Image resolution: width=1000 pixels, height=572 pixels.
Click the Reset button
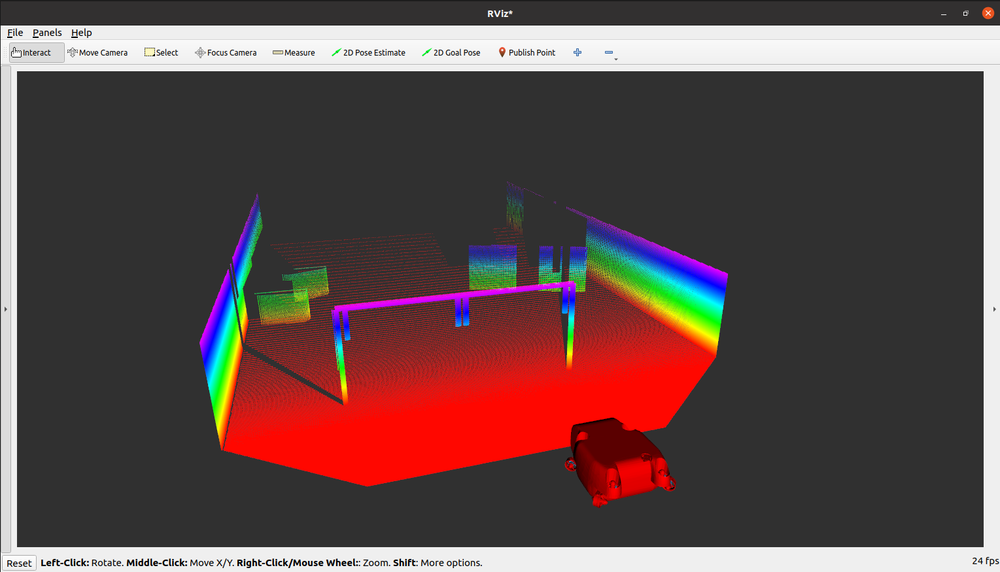click(19, 563)
